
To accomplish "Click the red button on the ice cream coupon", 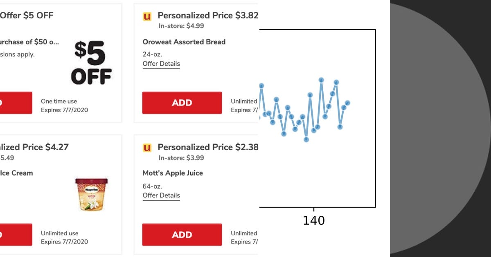I will click(x=16, y=235).
